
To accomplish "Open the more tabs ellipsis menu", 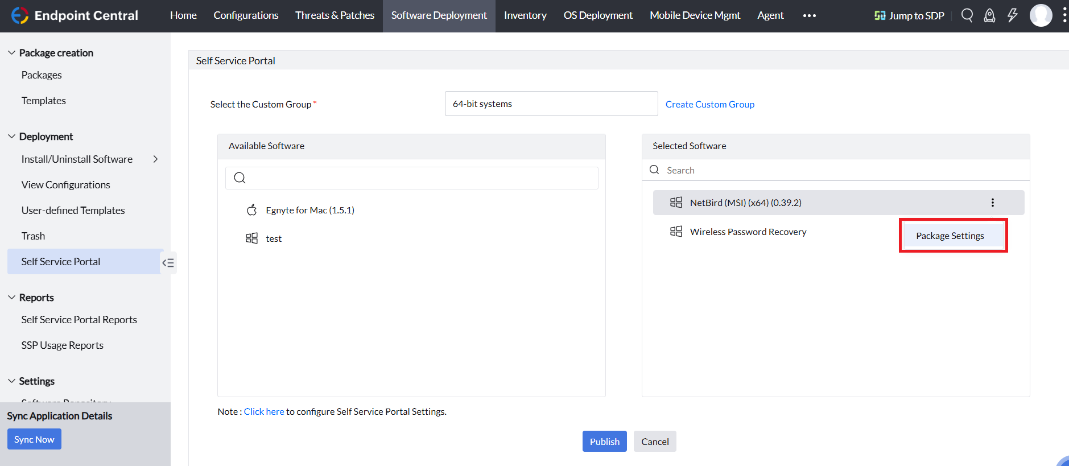I will (809, 15).
